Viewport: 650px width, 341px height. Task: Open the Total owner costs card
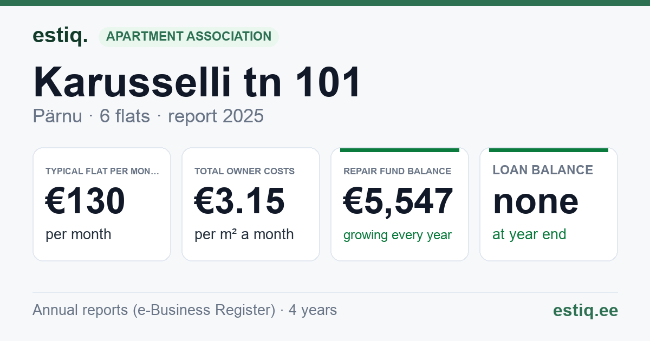251,204
